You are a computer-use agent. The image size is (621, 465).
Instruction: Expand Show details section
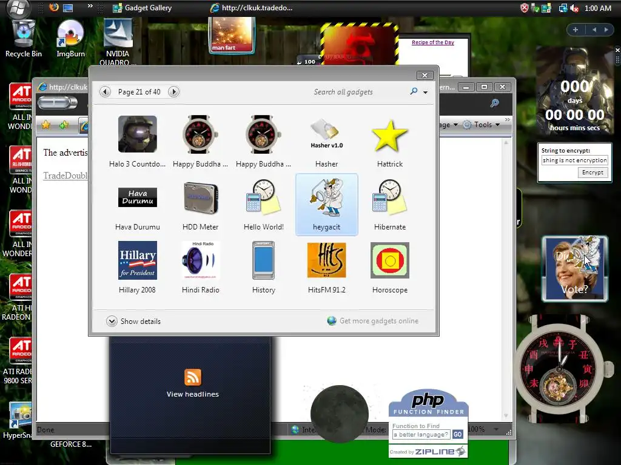(133, 321)
